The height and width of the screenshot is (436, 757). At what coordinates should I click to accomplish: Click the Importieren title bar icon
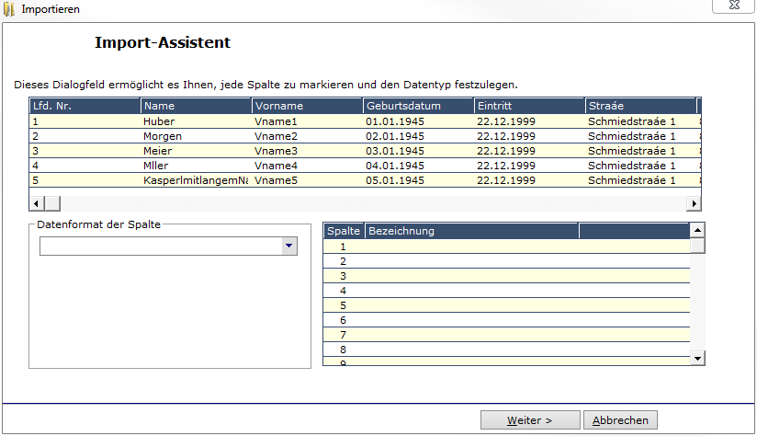[x=8, y=9]
